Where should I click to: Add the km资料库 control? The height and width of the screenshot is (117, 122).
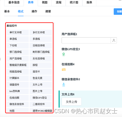[x=18, y=91]
